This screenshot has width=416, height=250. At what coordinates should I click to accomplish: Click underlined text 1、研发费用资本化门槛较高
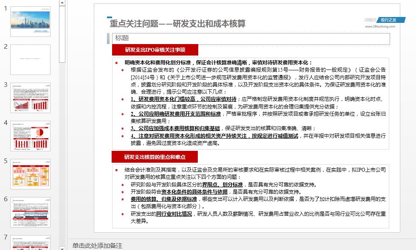click(163, 99)
